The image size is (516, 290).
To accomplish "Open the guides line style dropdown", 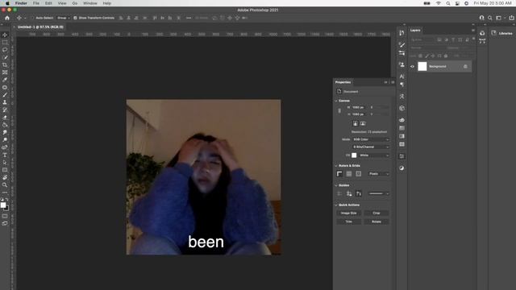I will (379, 193).
